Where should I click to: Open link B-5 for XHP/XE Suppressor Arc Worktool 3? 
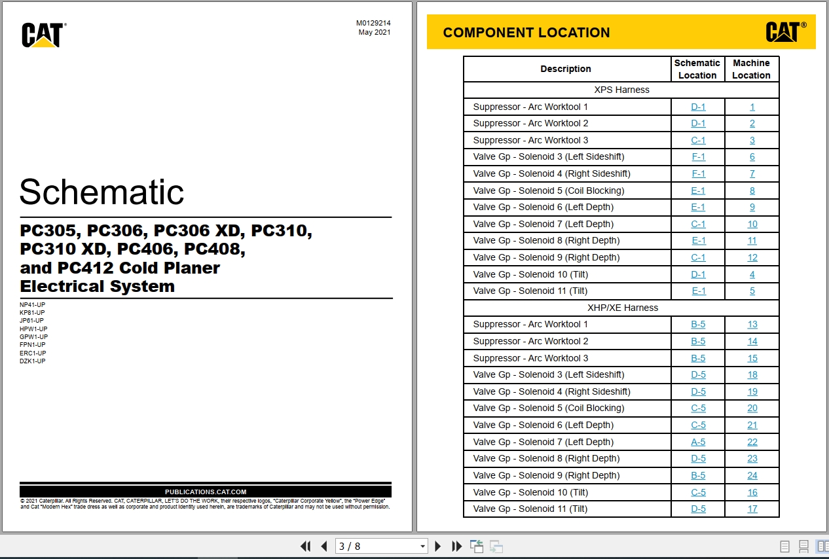[x=698, y=358]
